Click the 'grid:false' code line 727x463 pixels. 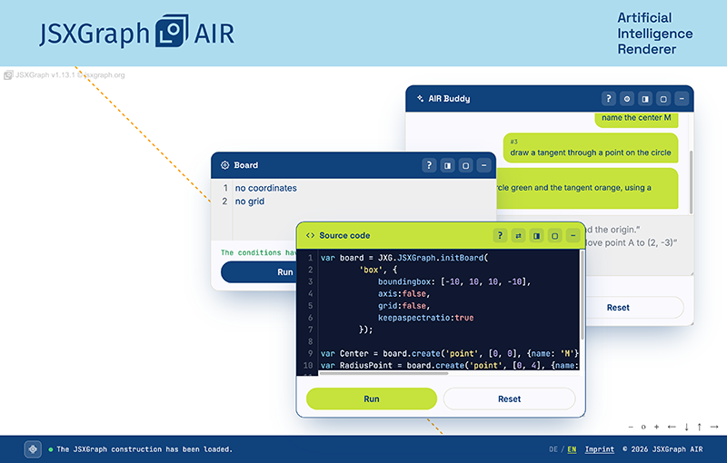[403, 306]
